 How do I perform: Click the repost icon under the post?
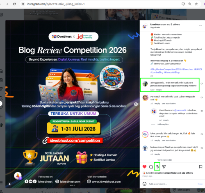(x=157, y=167)
